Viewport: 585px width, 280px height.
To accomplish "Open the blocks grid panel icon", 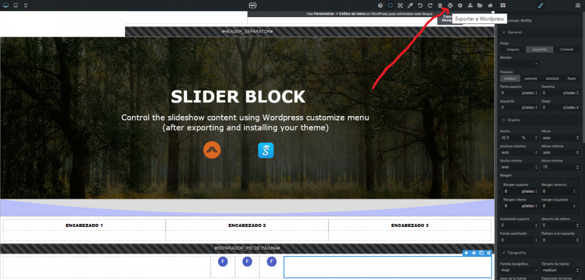I will click(503, 5).
